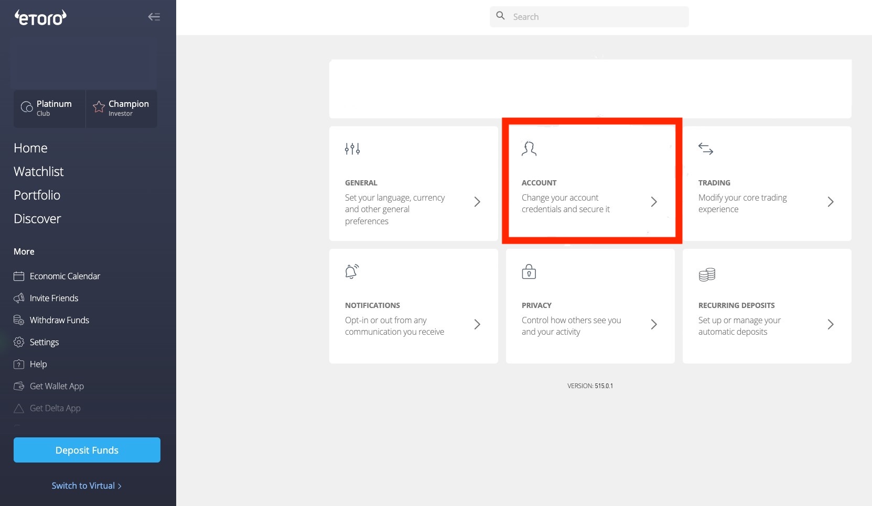Click the Help question mark icon

[19, 364]
